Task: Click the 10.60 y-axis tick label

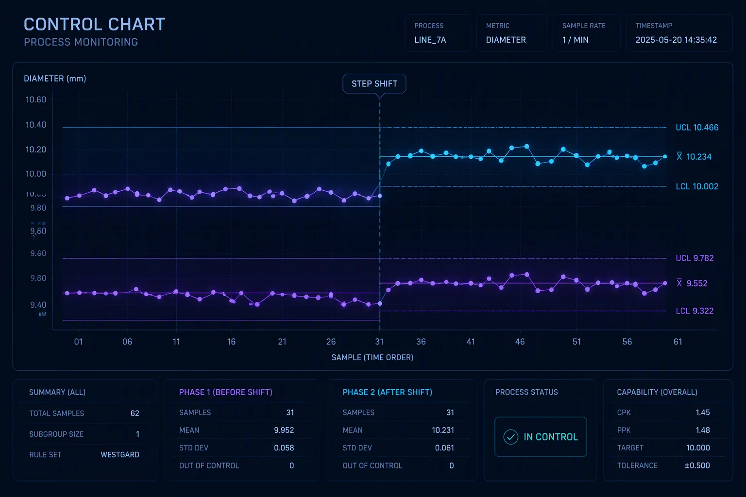Action: coord(36,99)
